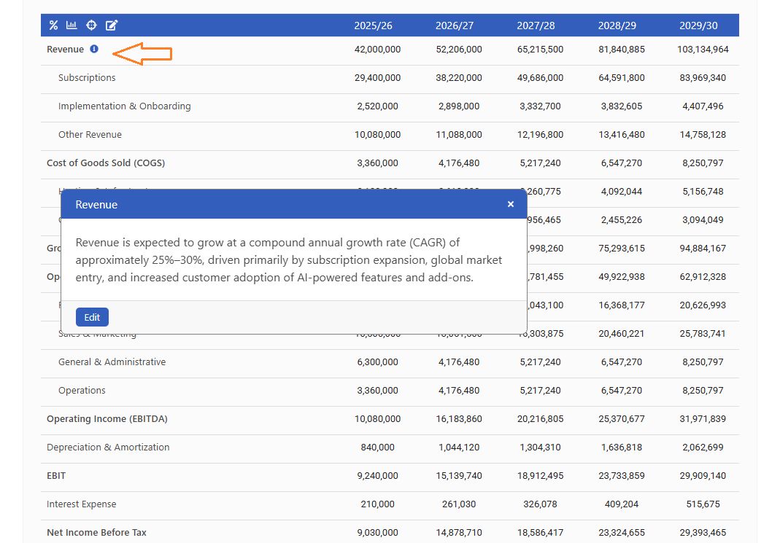Viewport: 772px width, 543px height.
Task: Click the percentage icon in table header
Action: [53, 26]
